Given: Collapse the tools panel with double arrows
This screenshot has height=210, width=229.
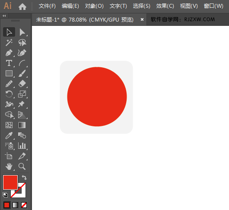Looking at the screenshot, I should point(4,16).
